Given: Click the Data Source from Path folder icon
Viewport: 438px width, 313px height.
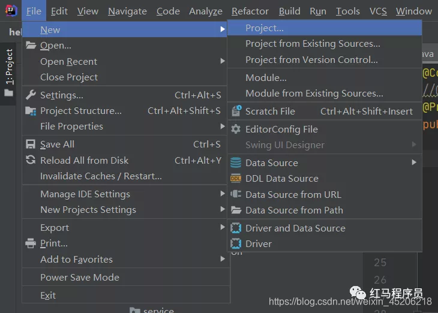Looking at the screenshot, I should click(x=236, y=210).
